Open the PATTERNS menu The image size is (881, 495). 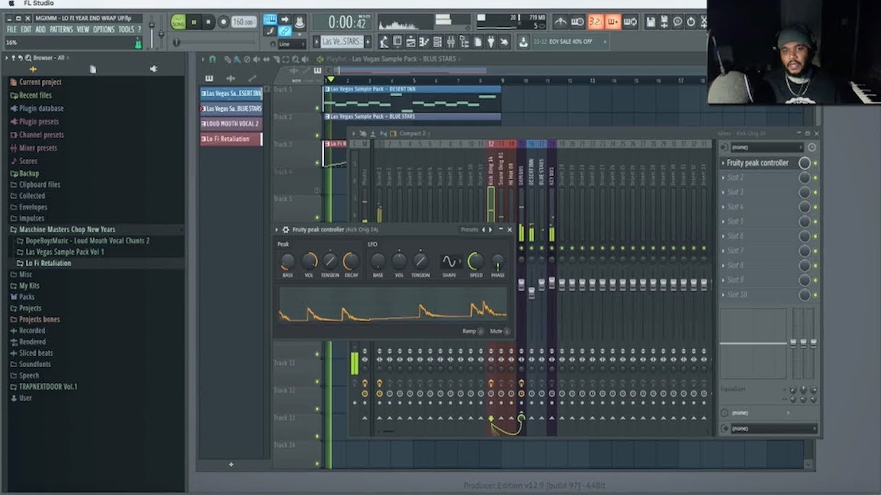(x=61, y=30)
